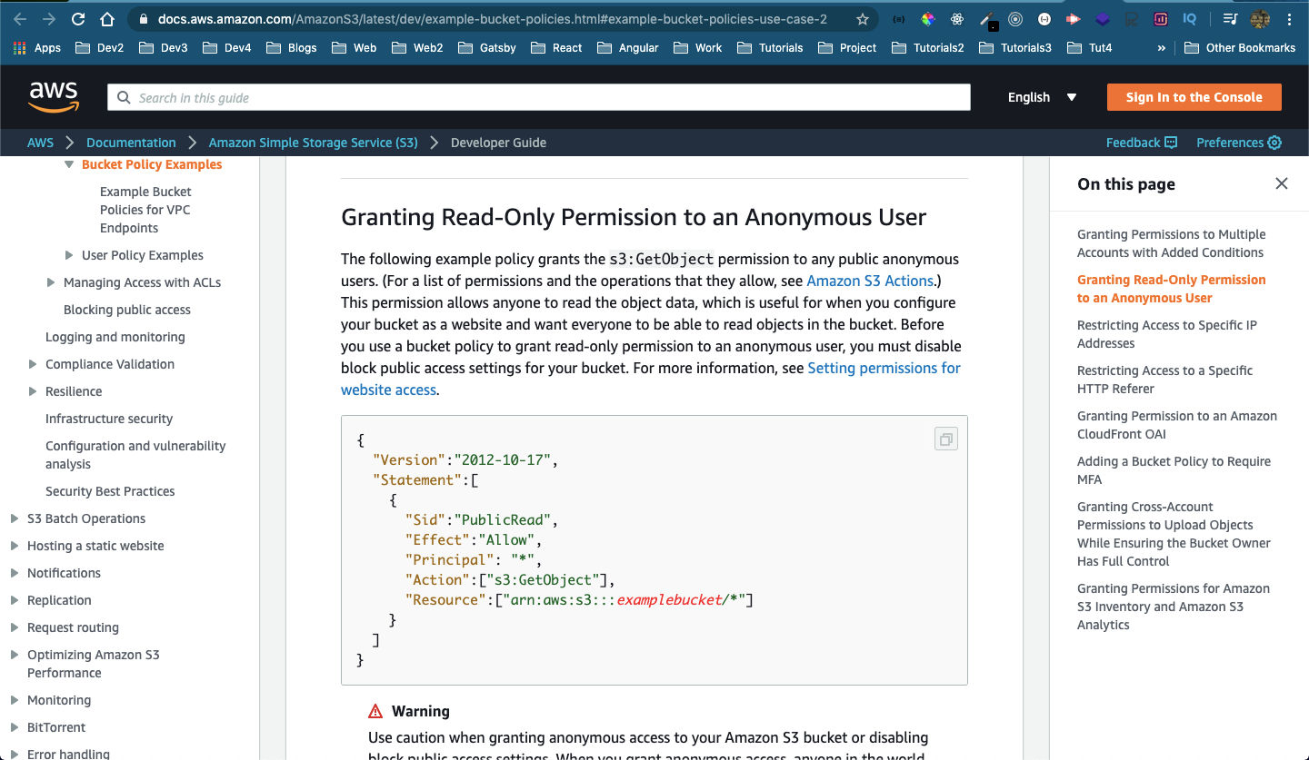Open the React bookmarks folder

(x=556, y=48)
